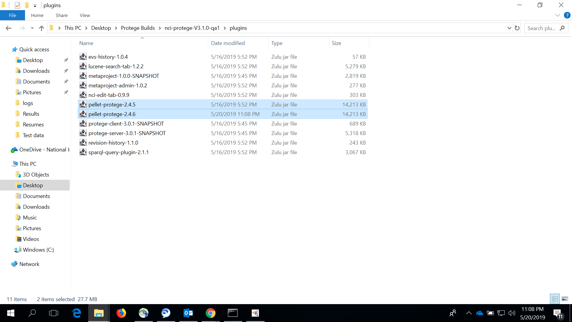The image size is (572, 322).
Task: Click the Back navigation arrow
Action: tap(8, 28)
